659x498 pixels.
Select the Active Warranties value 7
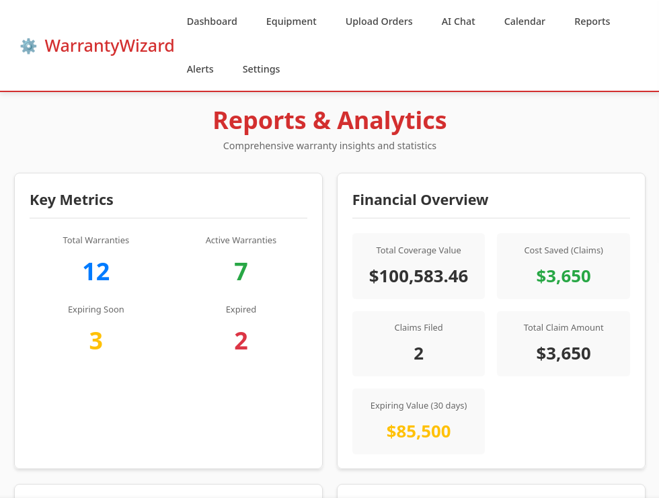(x=241, y=272)
